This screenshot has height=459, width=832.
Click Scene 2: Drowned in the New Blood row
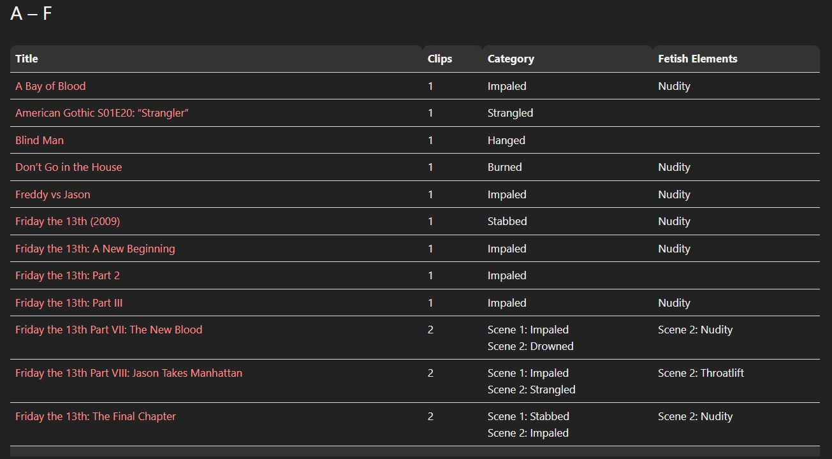point(530,346)
